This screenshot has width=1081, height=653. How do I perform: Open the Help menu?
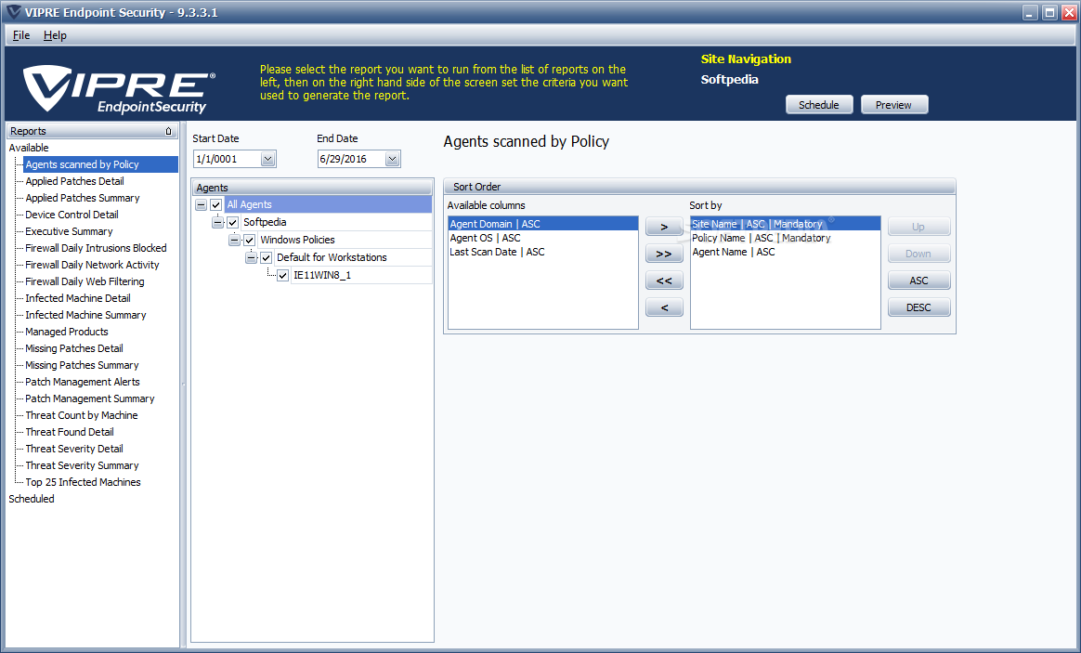55,35
